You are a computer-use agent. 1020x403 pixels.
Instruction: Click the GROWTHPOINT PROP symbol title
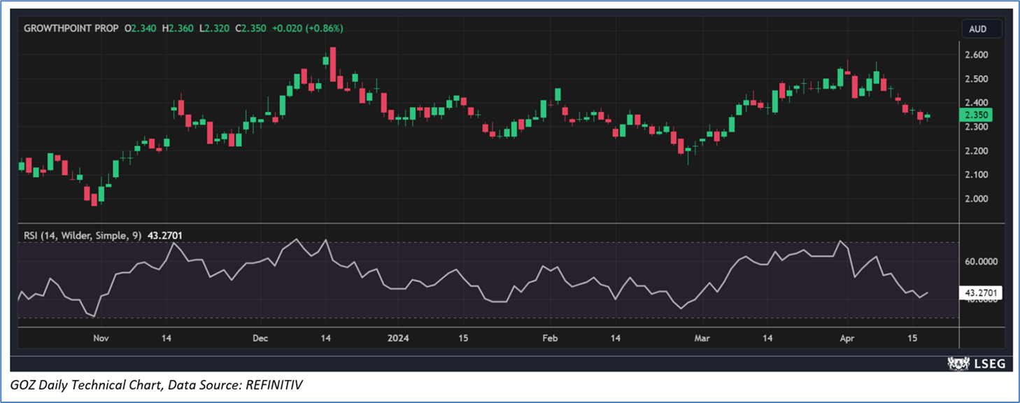point(71,29)
